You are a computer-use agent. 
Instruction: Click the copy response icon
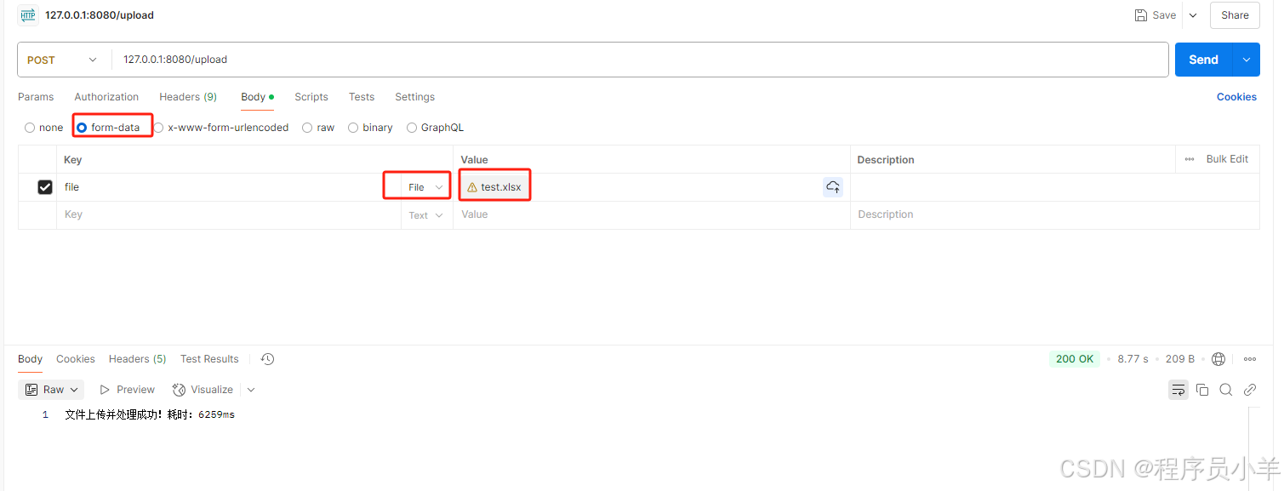[x=1201, y=389]
